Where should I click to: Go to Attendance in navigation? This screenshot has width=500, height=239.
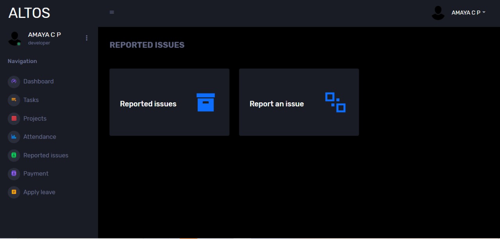tap(39, 137)
